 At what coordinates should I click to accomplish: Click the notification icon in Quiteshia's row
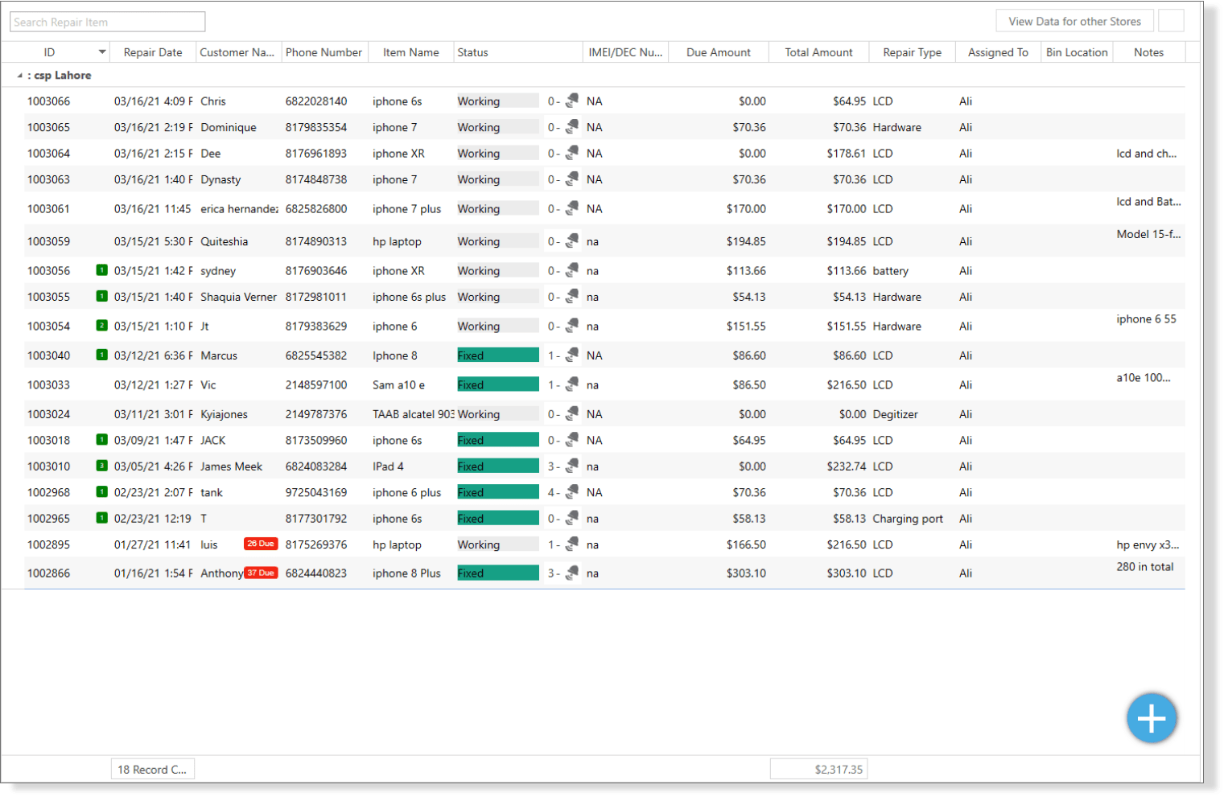572,241
